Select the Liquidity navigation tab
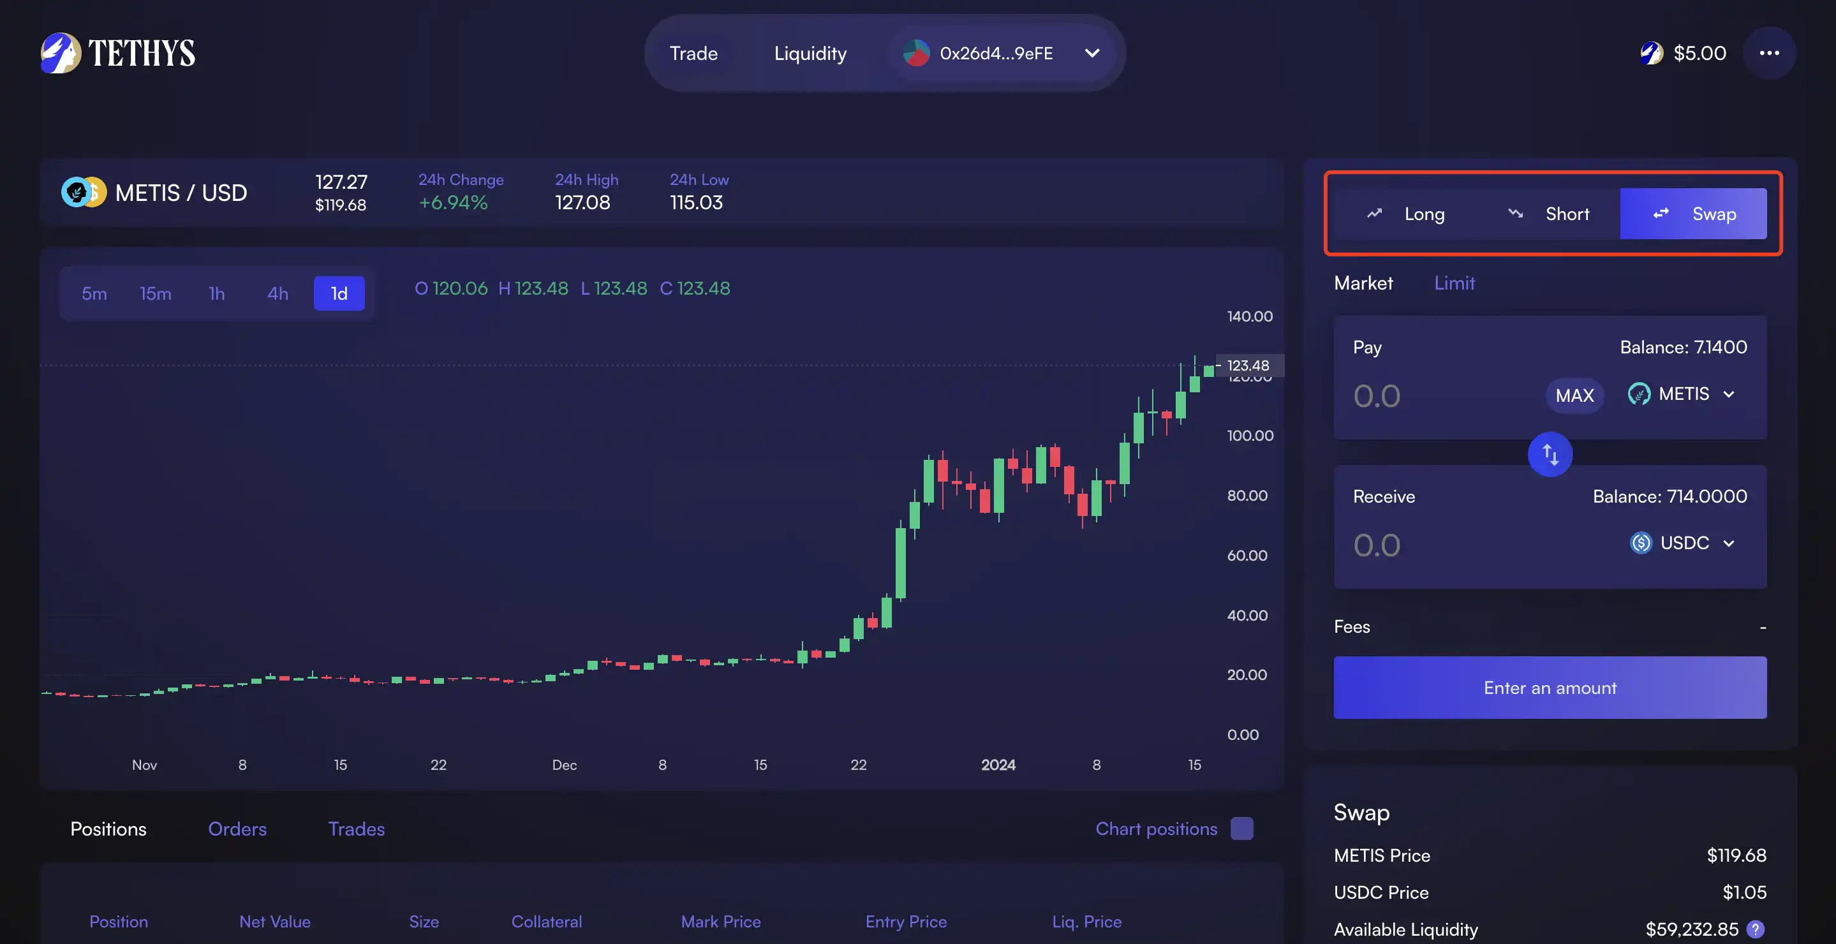This screenshot has height=944, width=1836. pos(809,52)
